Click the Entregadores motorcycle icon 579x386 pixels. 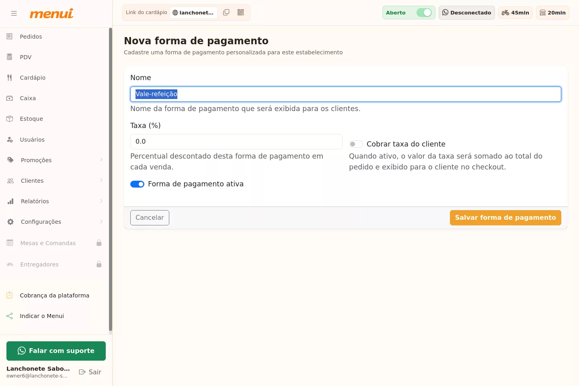pos(10,264)
